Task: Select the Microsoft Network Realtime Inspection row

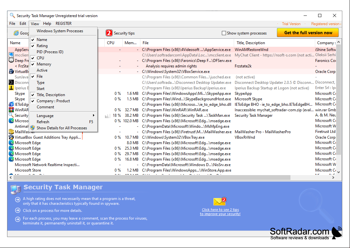Action: [172, 164]
